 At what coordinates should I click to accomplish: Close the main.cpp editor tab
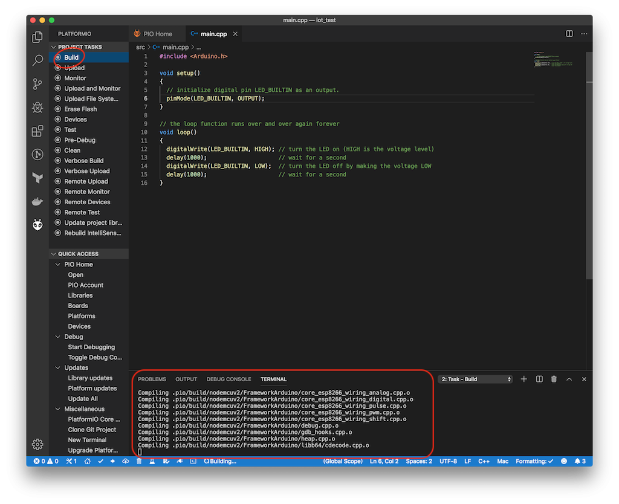[235, 34]
